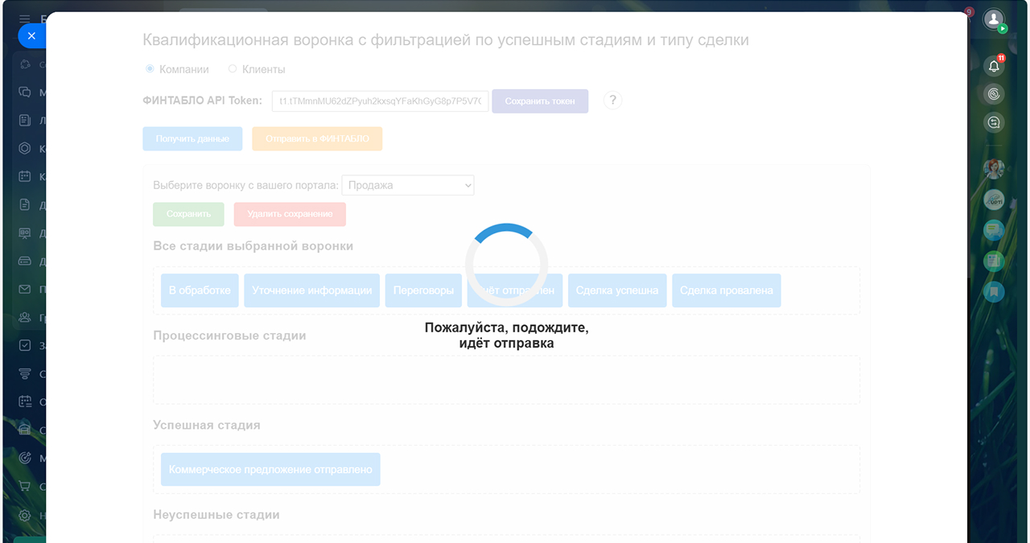Click the ФИНТАБЛО API Token input field
This screenshot has width=1030, height=543.
(x=380, y=101)
